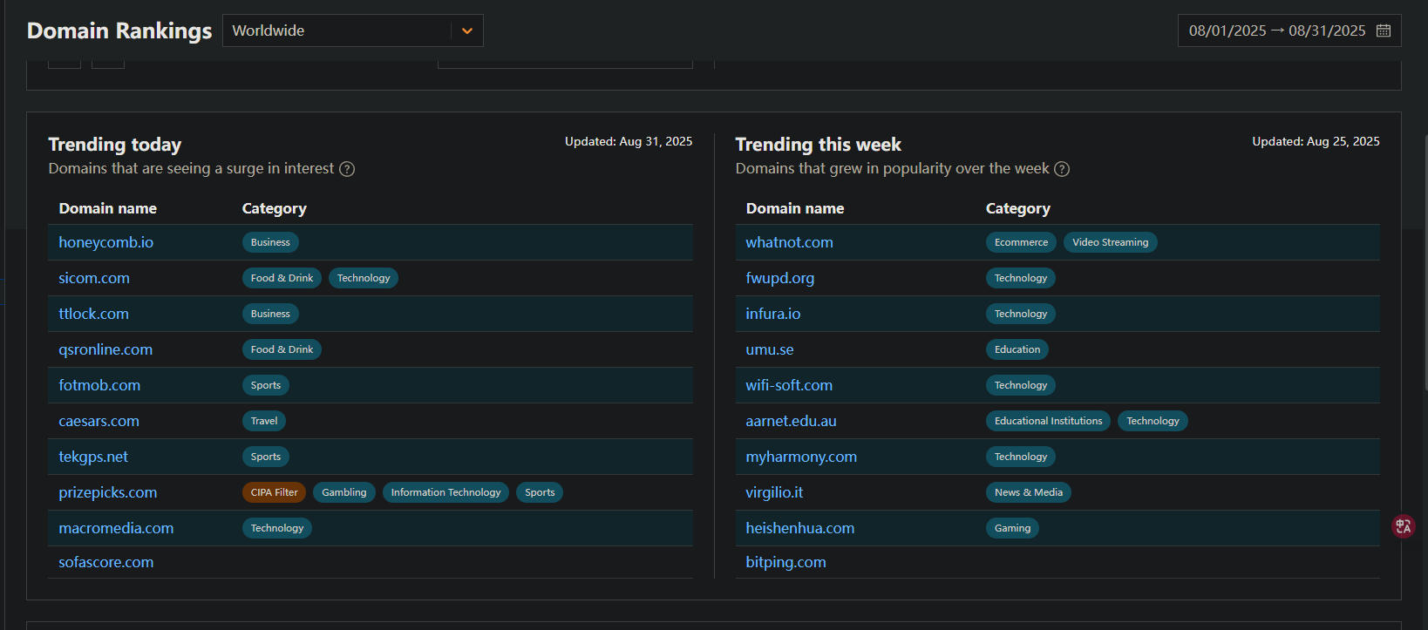Image resolution: width=1428 pixels, height=630 pixels.
Task: Click help icon beside Trending today description
Action: 347,169
